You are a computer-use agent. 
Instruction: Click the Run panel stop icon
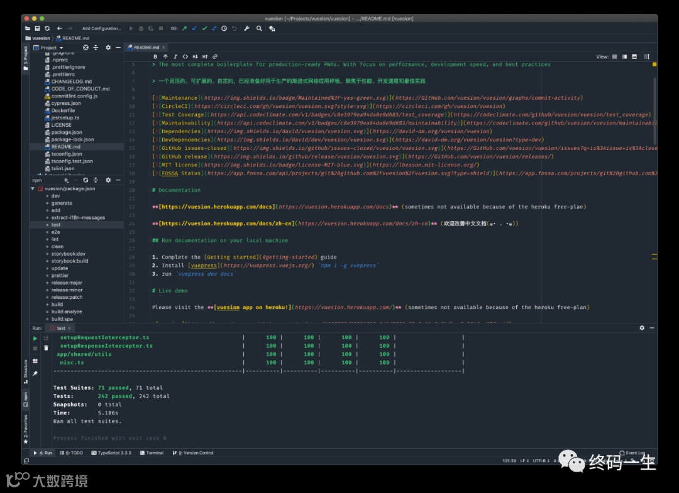(x=35, y=348)
